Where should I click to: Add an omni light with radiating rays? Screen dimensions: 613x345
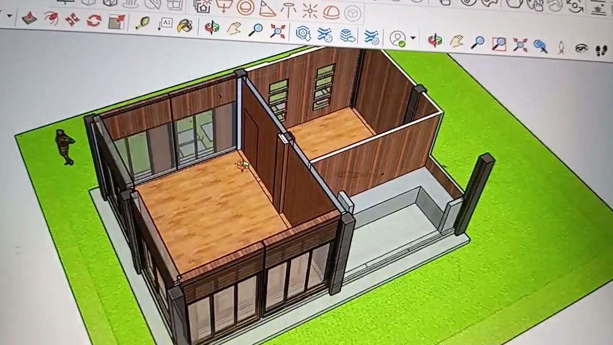pos(310,11)
